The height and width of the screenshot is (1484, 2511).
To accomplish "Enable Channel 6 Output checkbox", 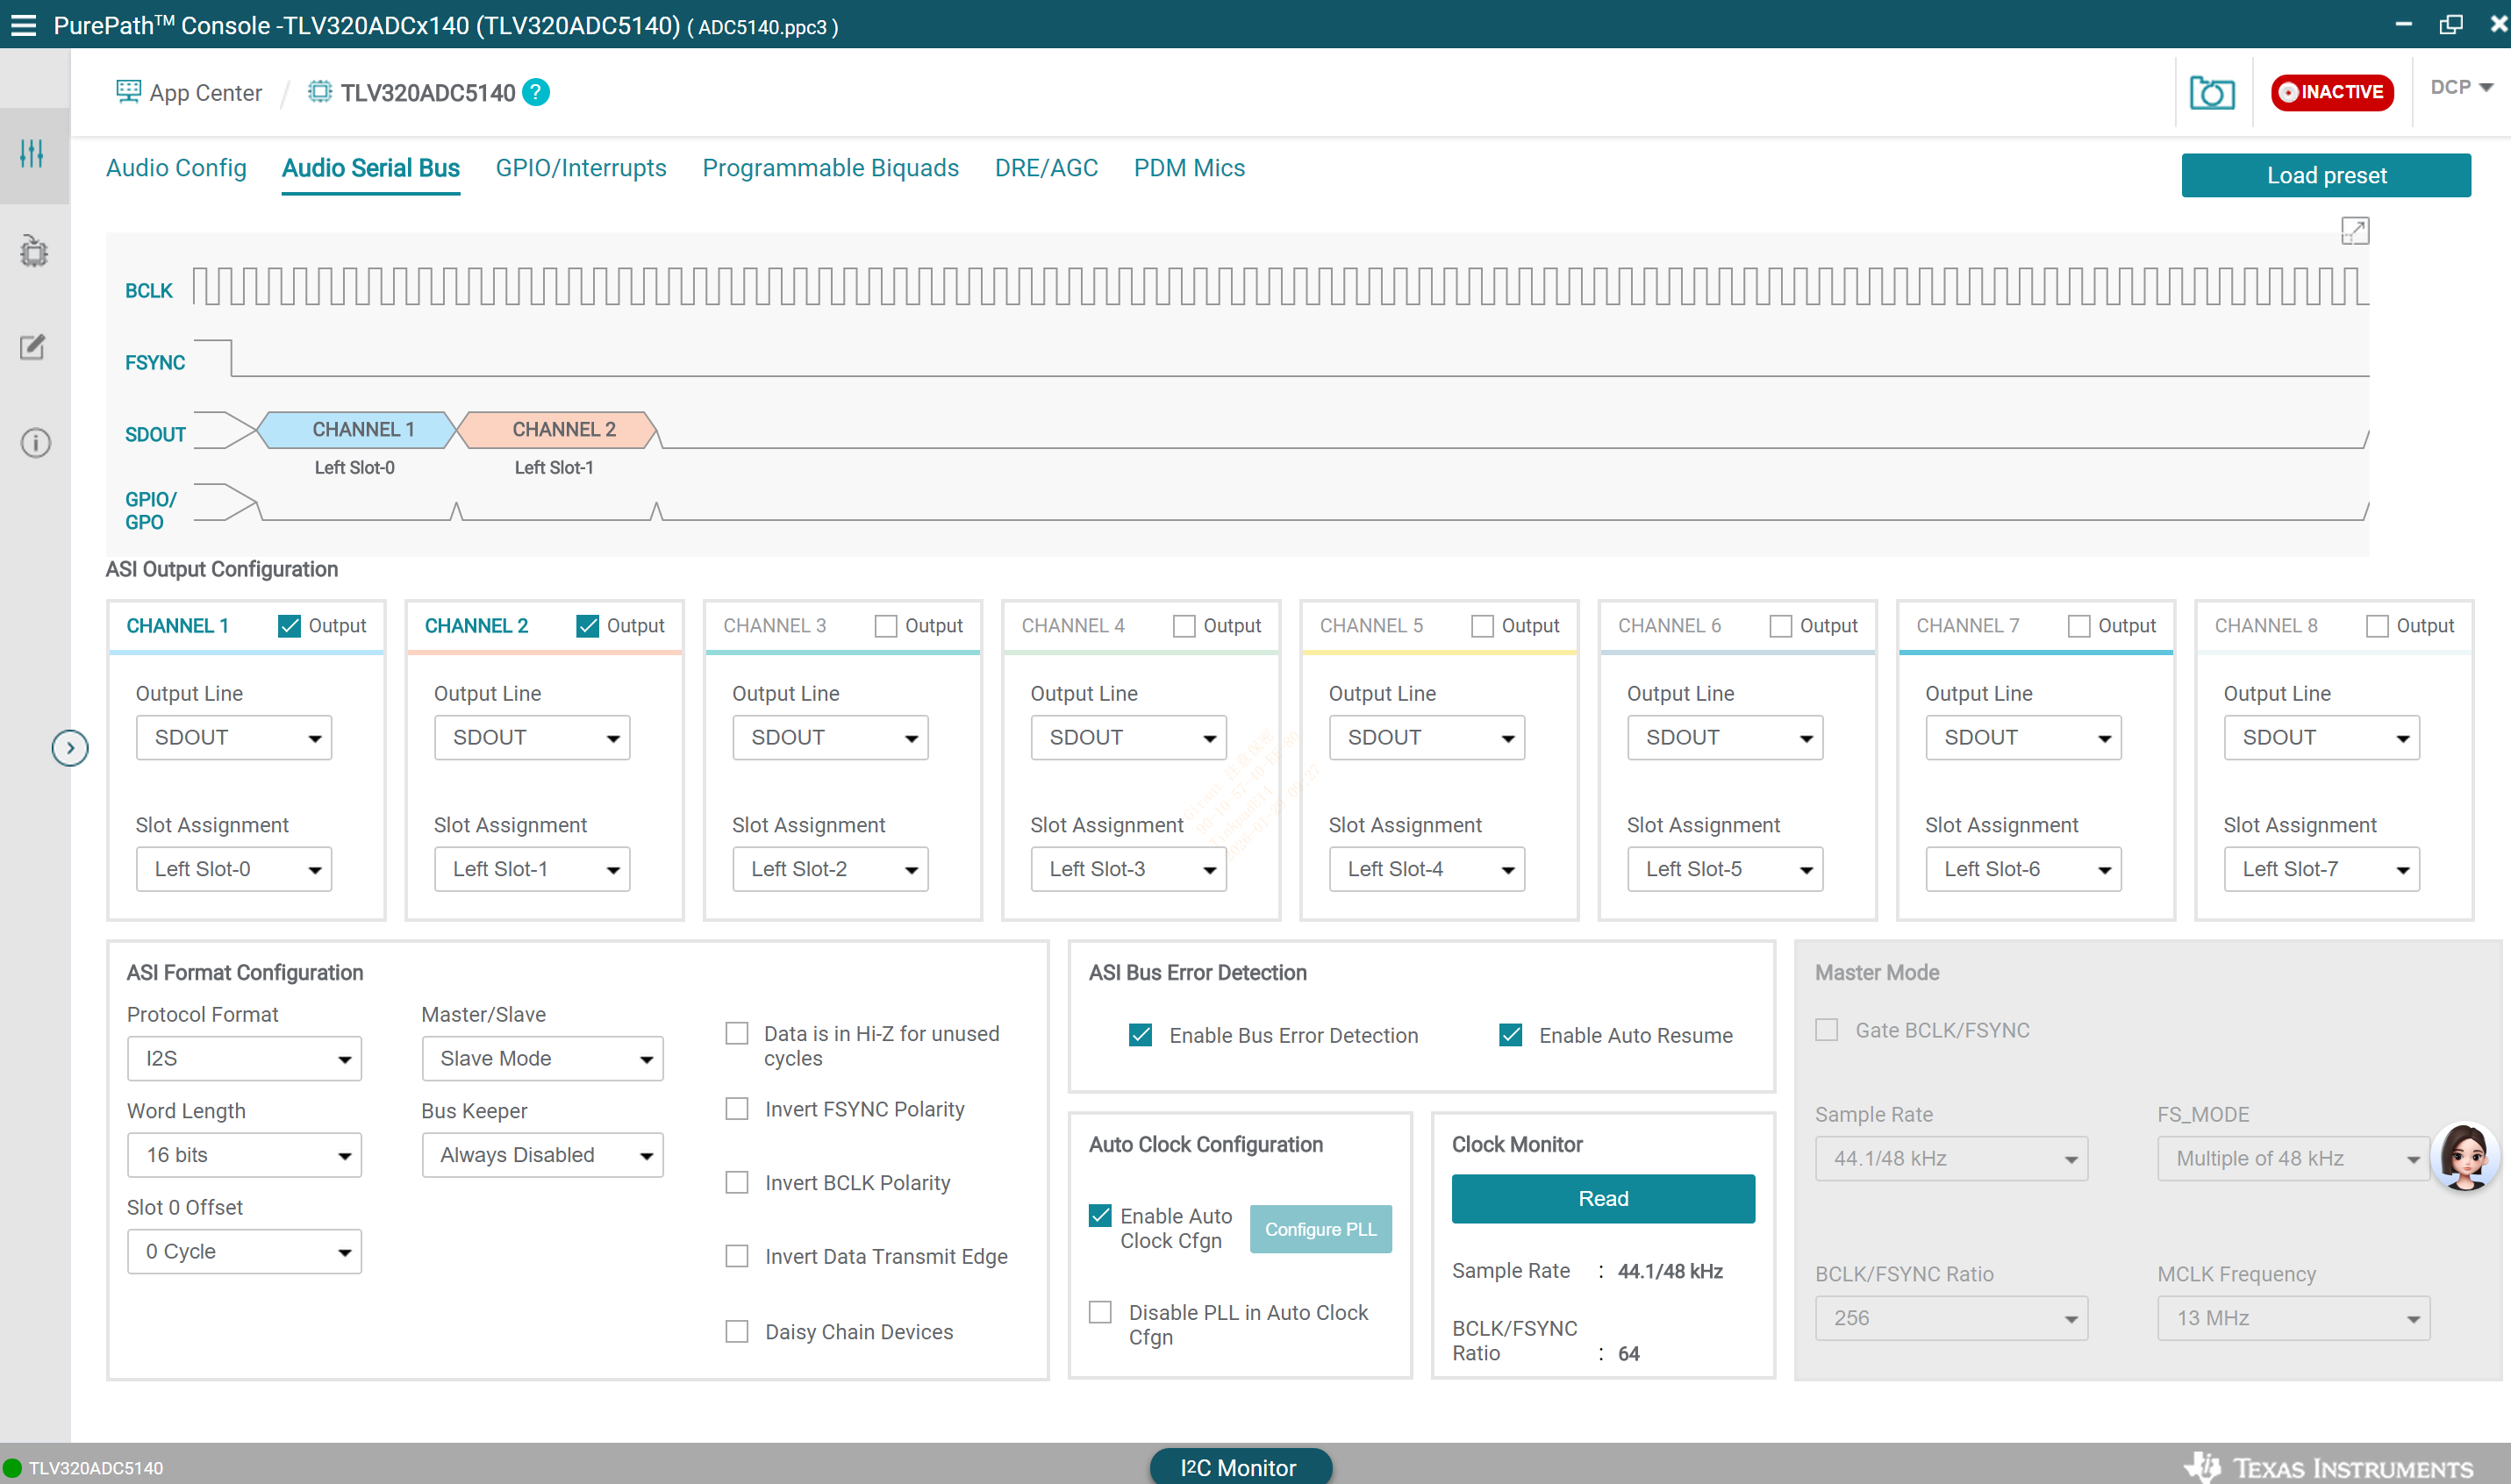I will tap(1780, 626).
